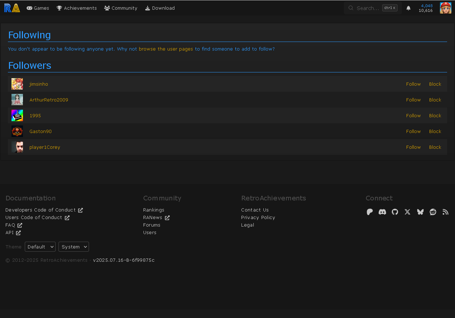This screenshot has width=455, height=318.
Task: Open the Reddit social link
Action: (x=433, y=212)
